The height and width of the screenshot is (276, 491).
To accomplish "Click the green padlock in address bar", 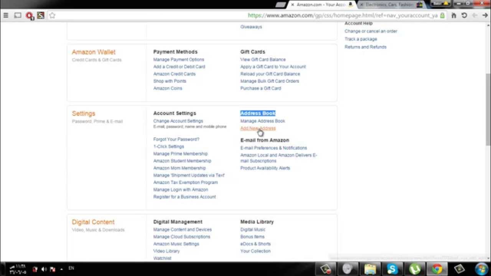I will [x=442, y=16].
